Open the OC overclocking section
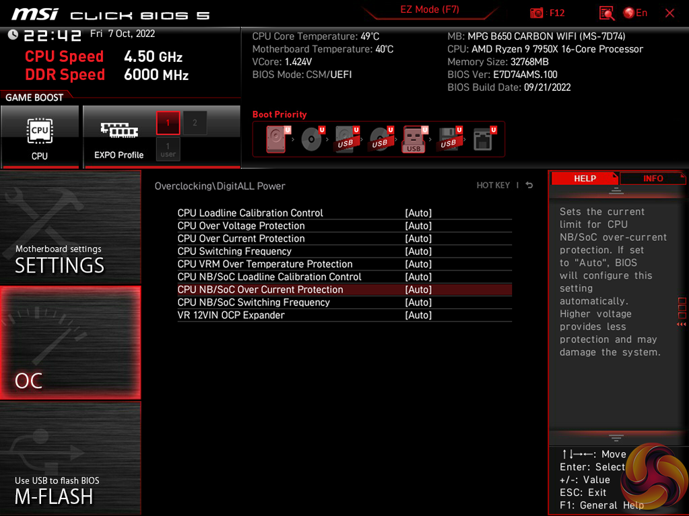This screenshot has width=689, height=516. click(70, 343)
